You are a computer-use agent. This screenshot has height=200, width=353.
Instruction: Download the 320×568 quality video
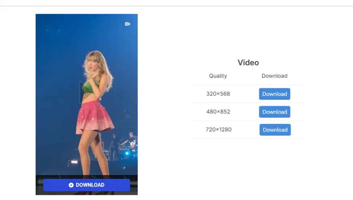[x=274, y=94]
